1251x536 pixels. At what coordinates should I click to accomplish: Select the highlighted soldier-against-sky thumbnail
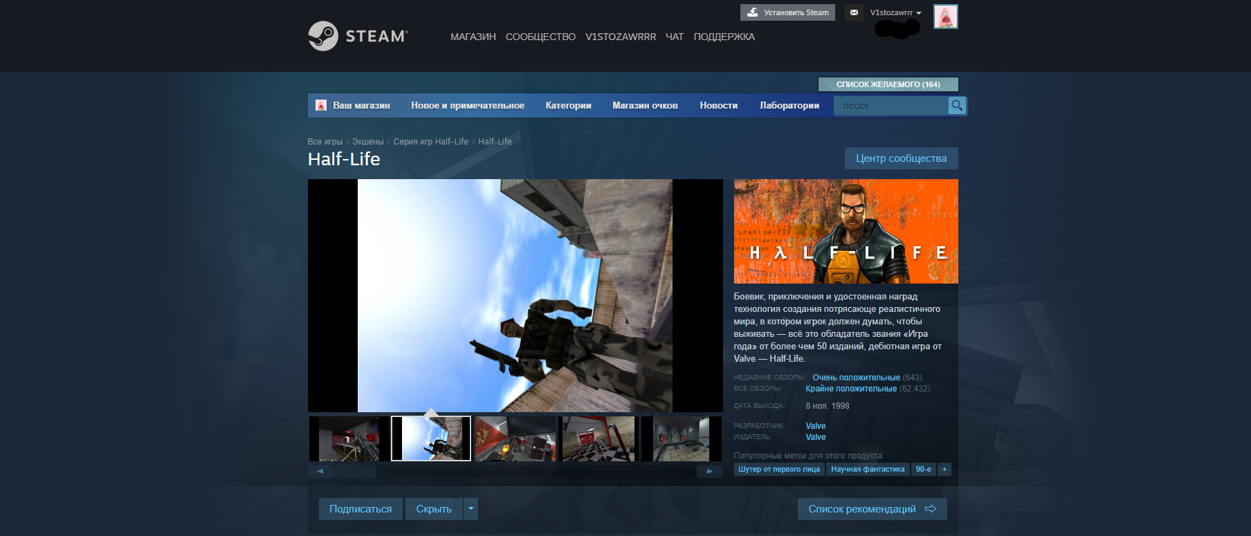(x=431, y=438)
